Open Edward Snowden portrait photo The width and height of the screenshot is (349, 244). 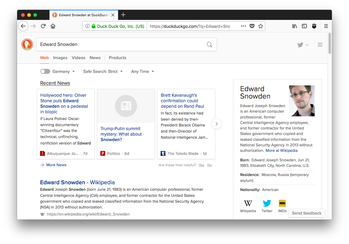coord(302,101)
